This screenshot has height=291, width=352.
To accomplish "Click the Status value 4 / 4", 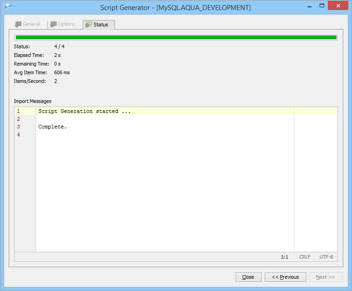I will point(59,46).
